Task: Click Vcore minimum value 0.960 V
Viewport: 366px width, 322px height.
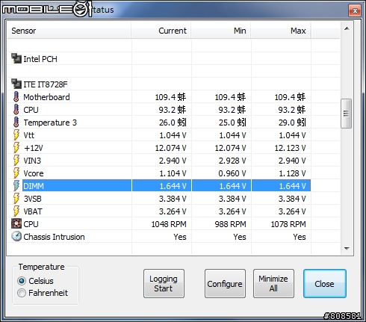Action: pos(232,173)
